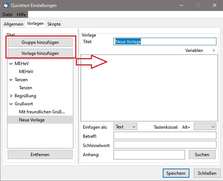Open the Einfügen als dropdown
The width and height of the screenshot is (223, 181).
(x=126, y=127)
